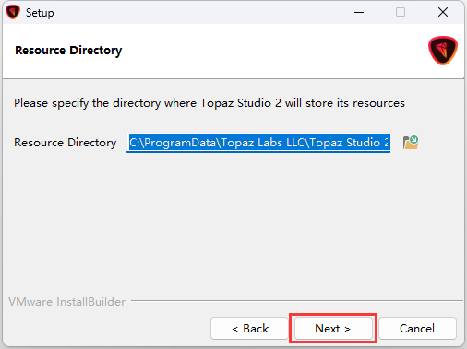
Task: Open the folder browse icon beside path
Action: (x=411, y=143)
